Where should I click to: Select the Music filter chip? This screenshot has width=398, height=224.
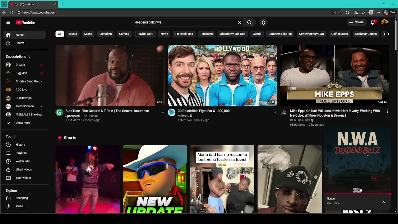pos(73,34)
